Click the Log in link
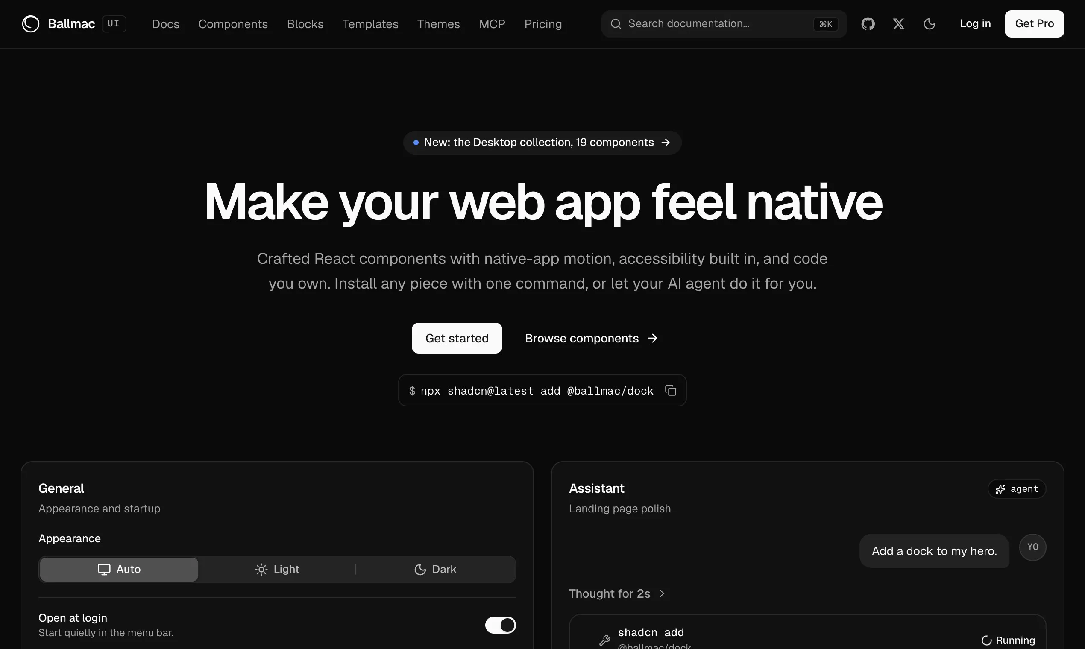 click(975, 23)
